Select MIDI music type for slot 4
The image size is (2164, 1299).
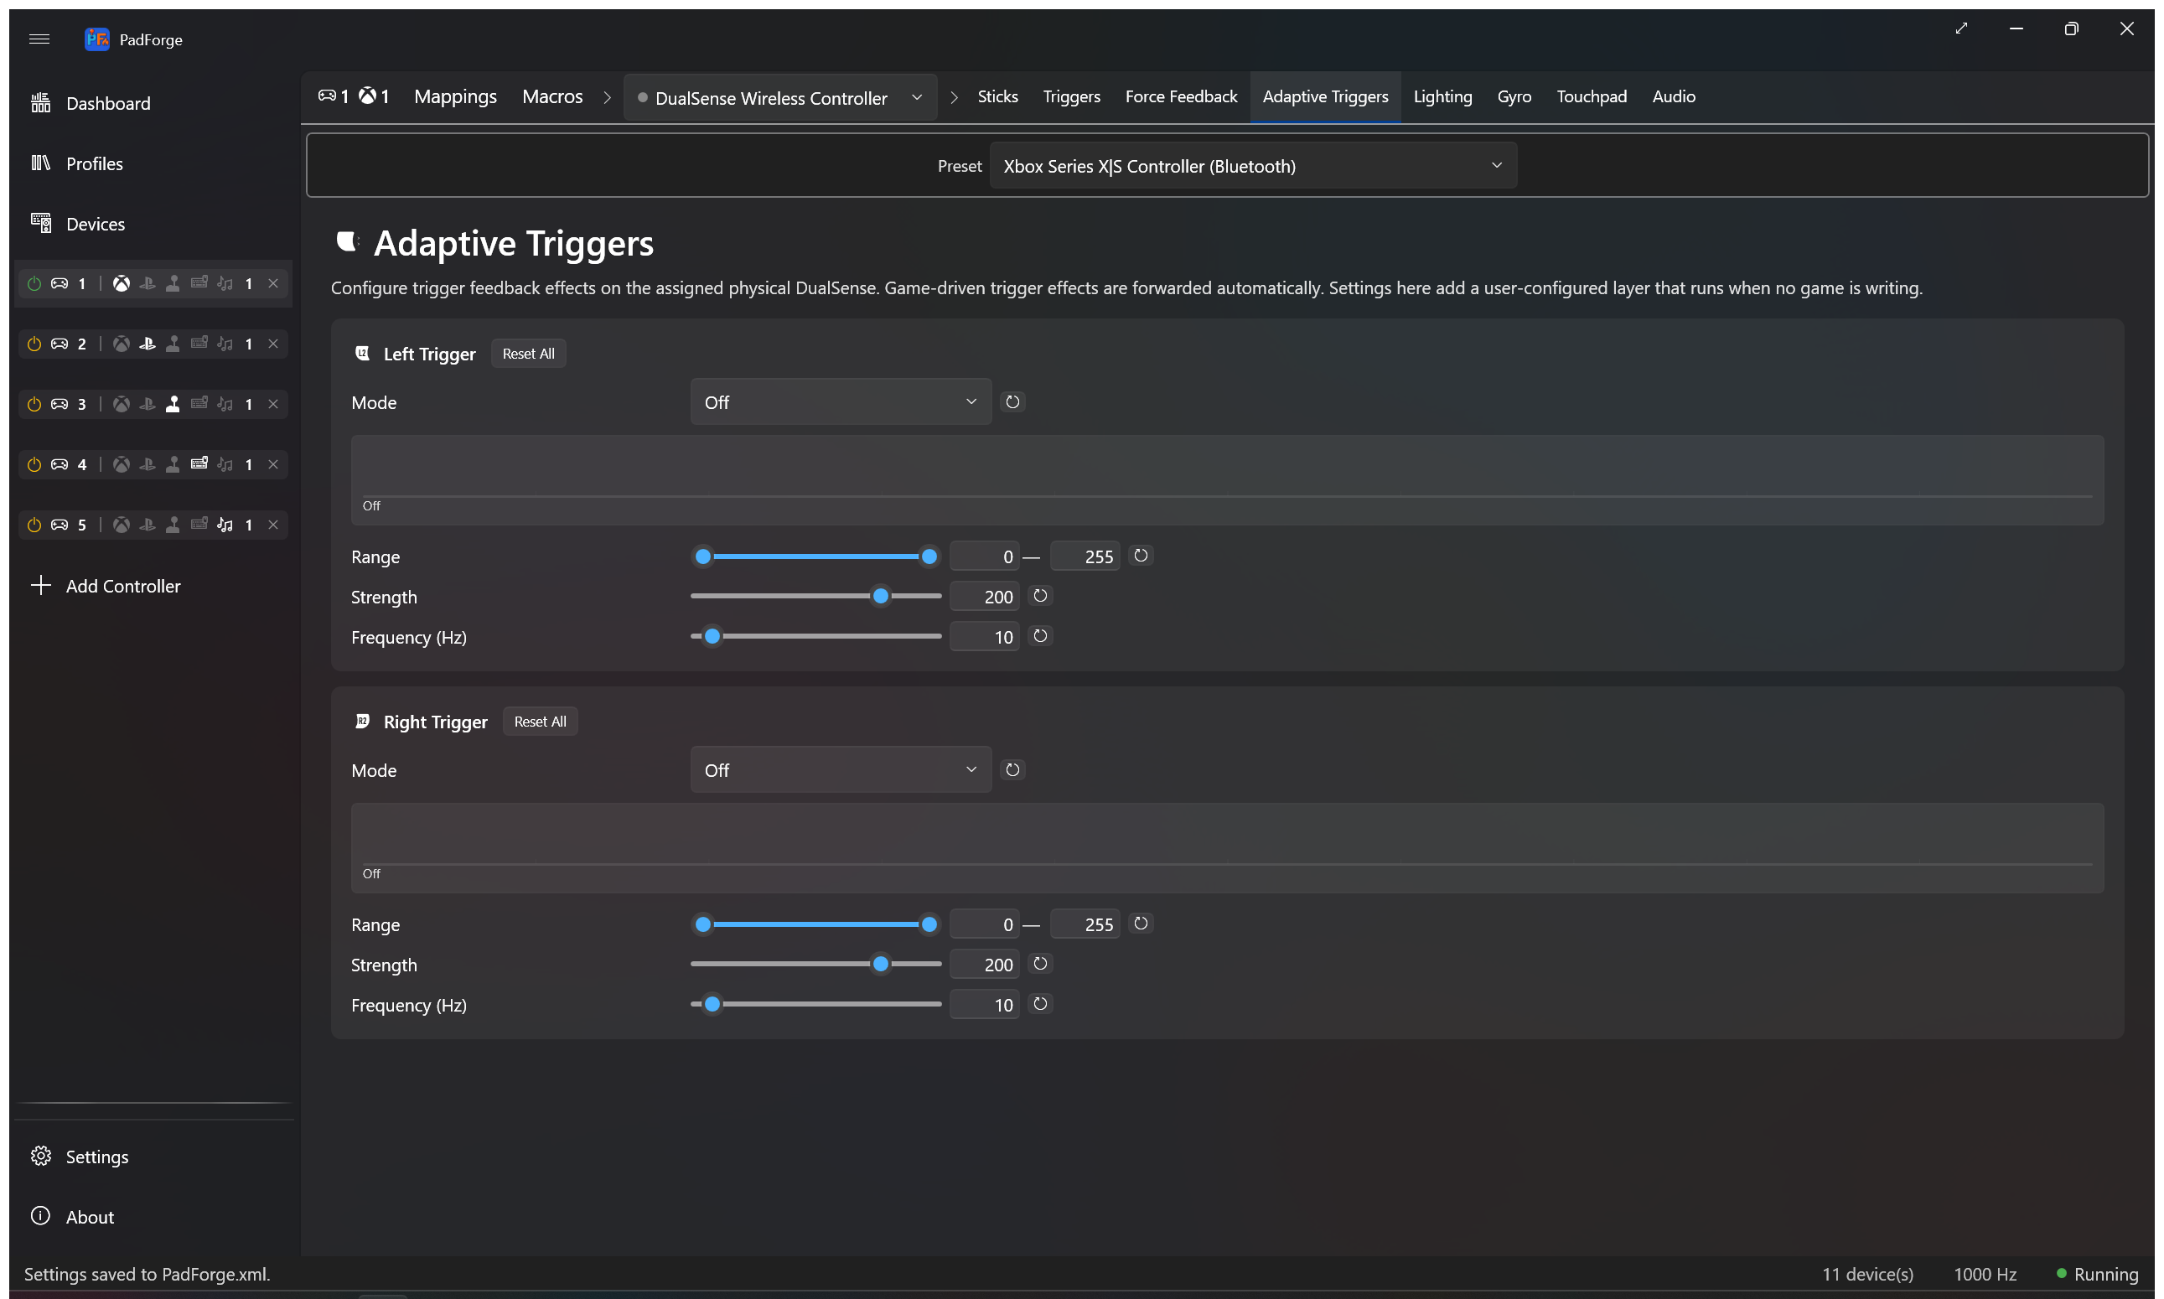tap(225, 465)
